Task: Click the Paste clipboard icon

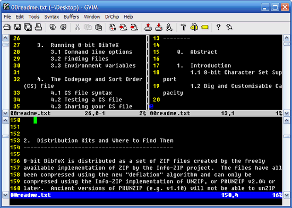Action: 99,28
